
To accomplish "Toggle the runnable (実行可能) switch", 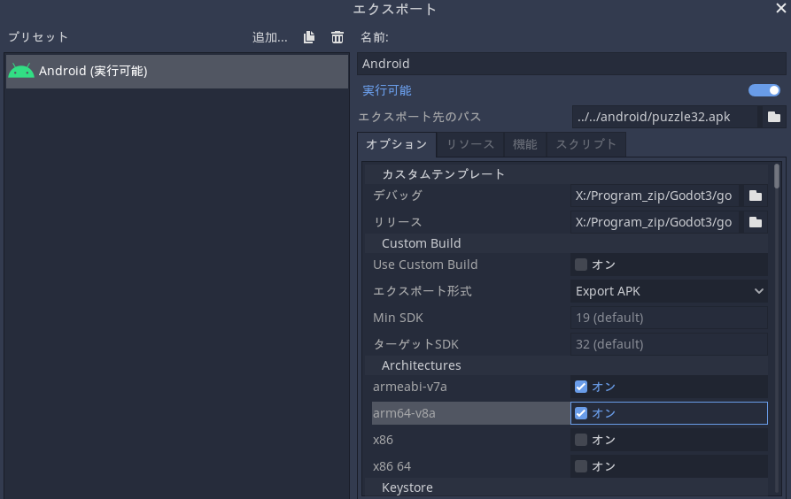I will (764, 90).
